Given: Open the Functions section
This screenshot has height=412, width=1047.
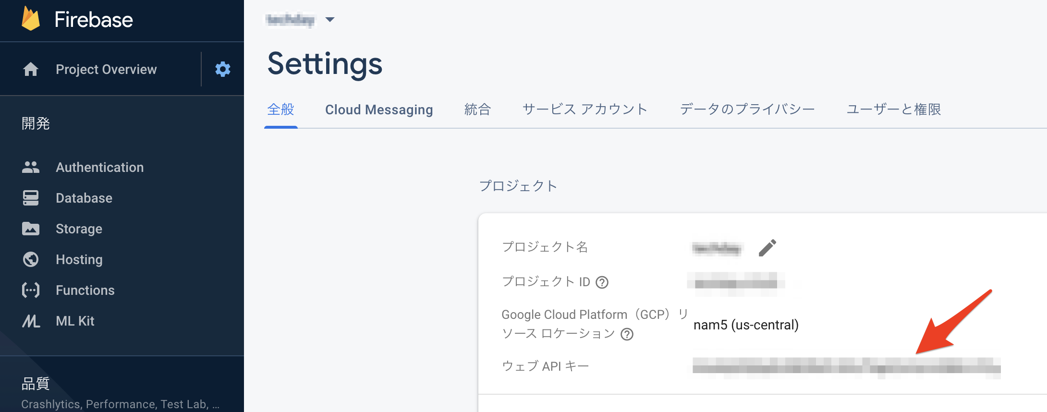Looking at the screenshot, I should (85, 290).
